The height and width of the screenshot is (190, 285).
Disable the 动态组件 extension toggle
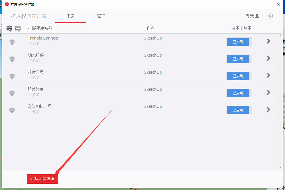tap(239, 59)
